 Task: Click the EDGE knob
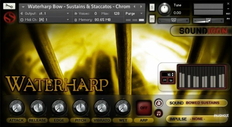click(59, 108)
